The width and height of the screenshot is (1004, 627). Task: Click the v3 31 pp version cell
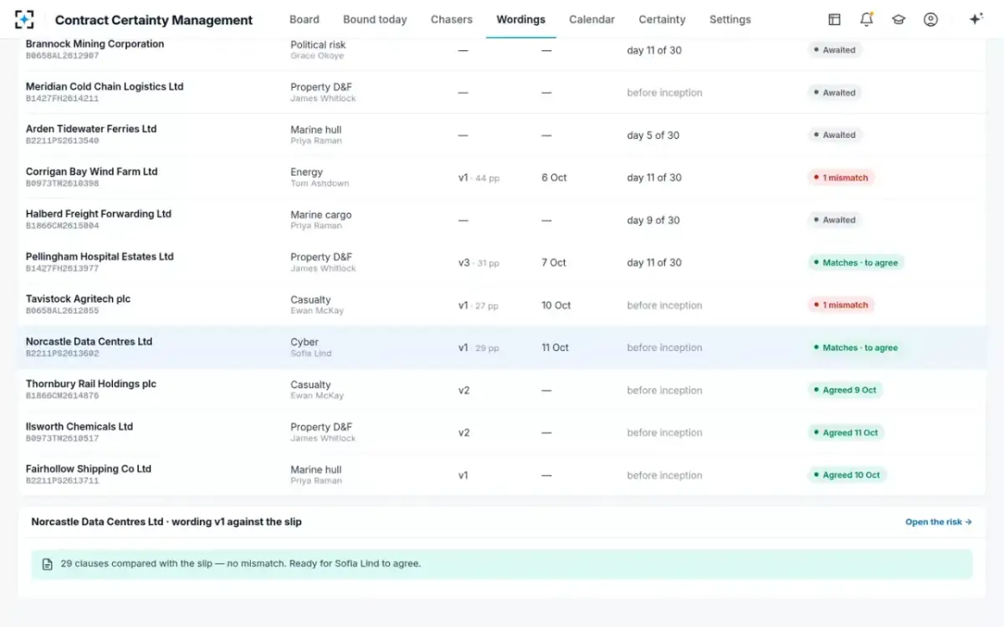tap(479, 263)
